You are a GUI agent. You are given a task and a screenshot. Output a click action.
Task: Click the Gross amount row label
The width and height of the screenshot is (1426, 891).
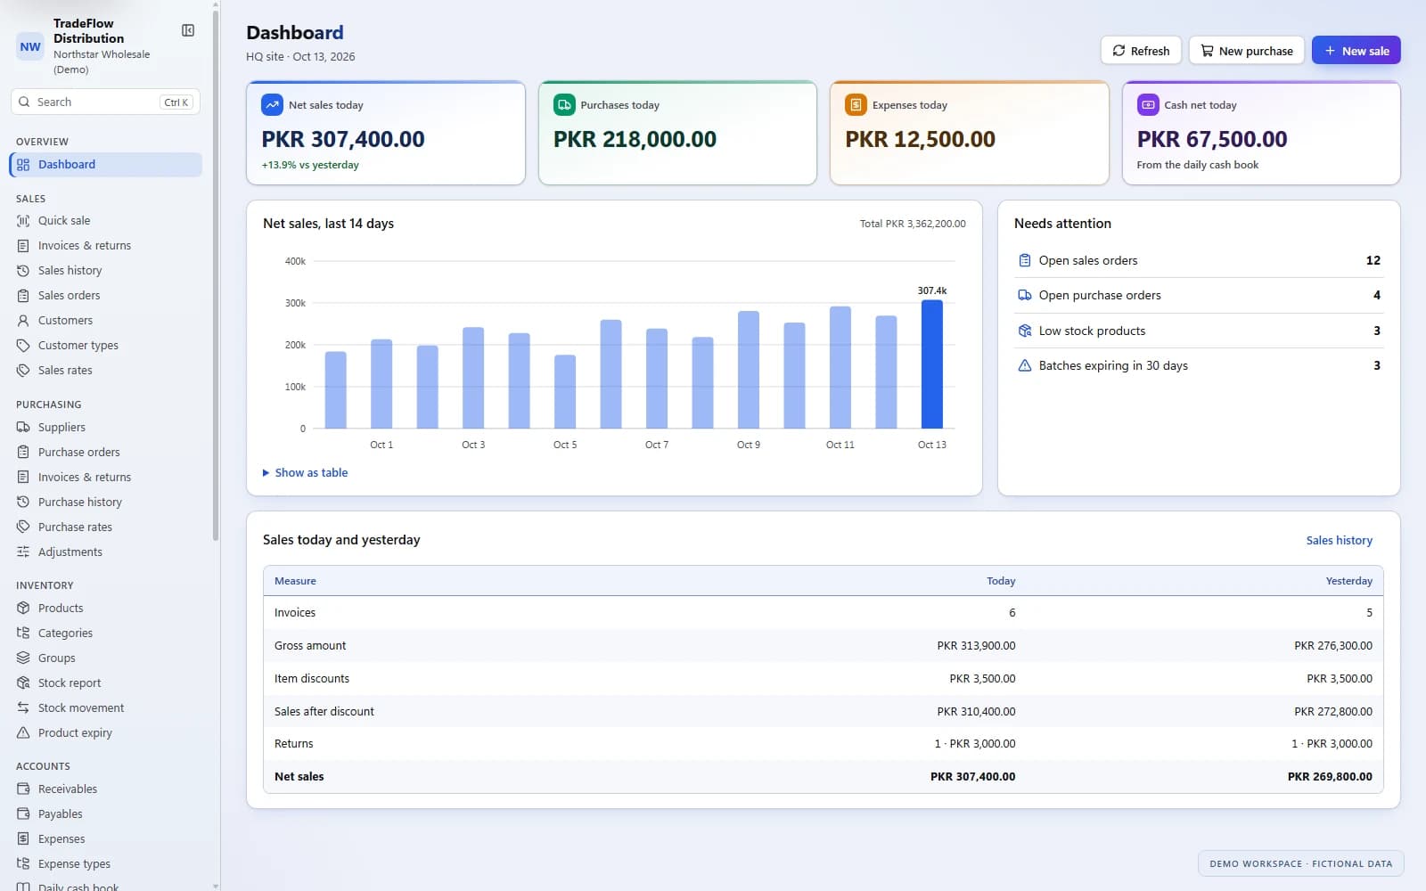(310, 646)
